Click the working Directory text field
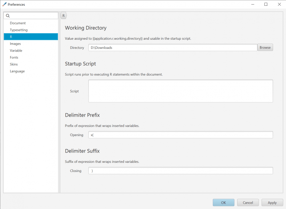 (x=173, y=48)
